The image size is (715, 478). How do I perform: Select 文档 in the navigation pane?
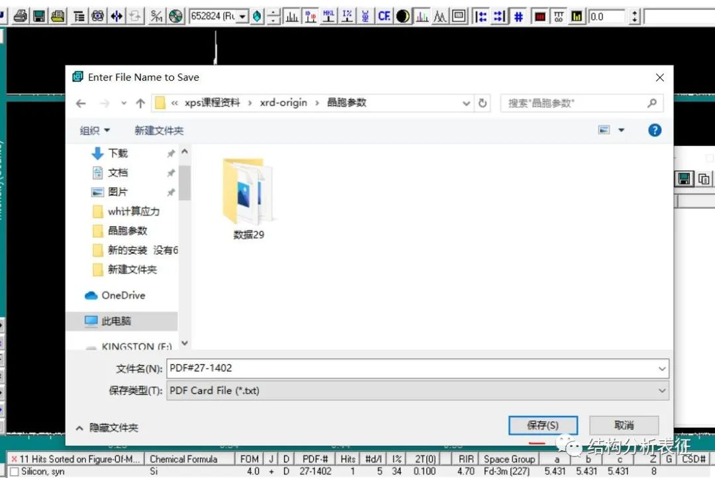(118, 173)
